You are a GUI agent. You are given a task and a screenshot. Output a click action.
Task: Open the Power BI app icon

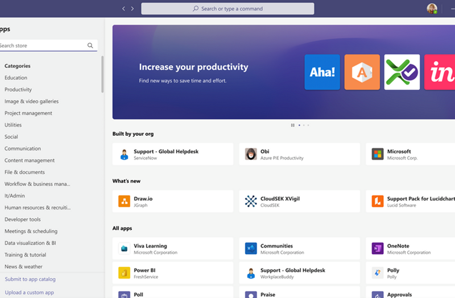coord(124,273)
